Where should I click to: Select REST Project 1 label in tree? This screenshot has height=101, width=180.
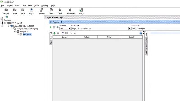[x=16, y=23]
